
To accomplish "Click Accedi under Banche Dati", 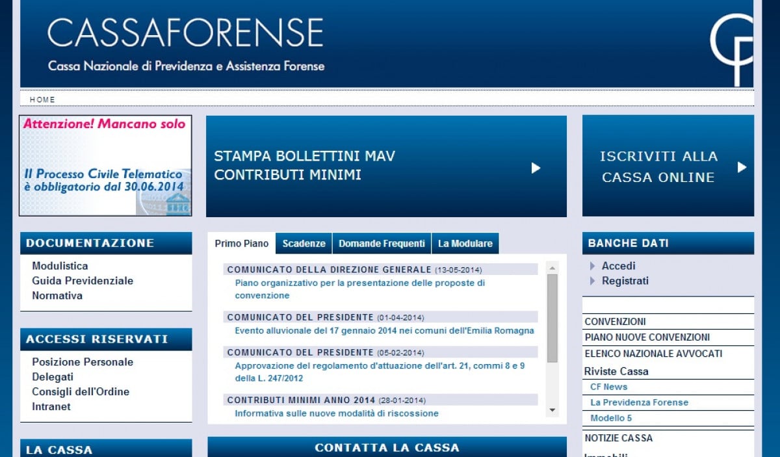I will [619, 266].
